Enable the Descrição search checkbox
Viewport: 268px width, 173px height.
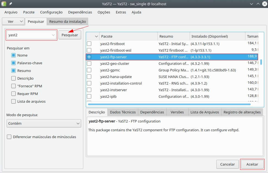tap(13, 78)
